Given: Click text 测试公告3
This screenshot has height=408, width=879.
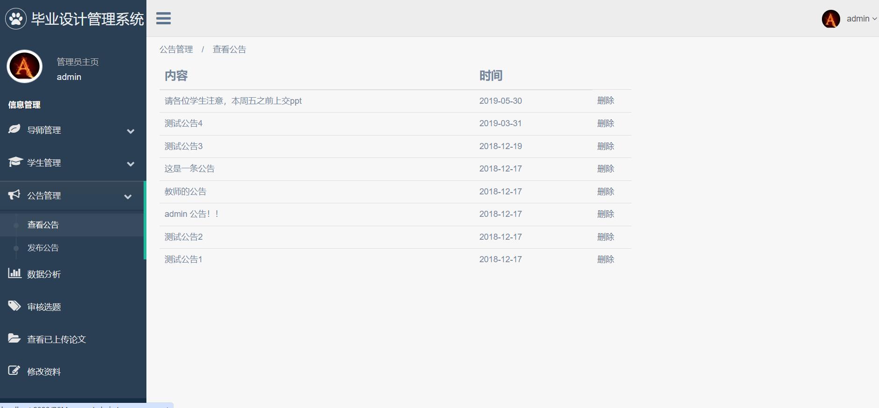Looking at the screenshot, I should click(x=183, y=146).
